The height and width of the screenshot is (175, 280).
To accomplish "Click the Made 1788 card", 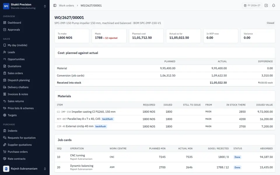I will point(109,36).
